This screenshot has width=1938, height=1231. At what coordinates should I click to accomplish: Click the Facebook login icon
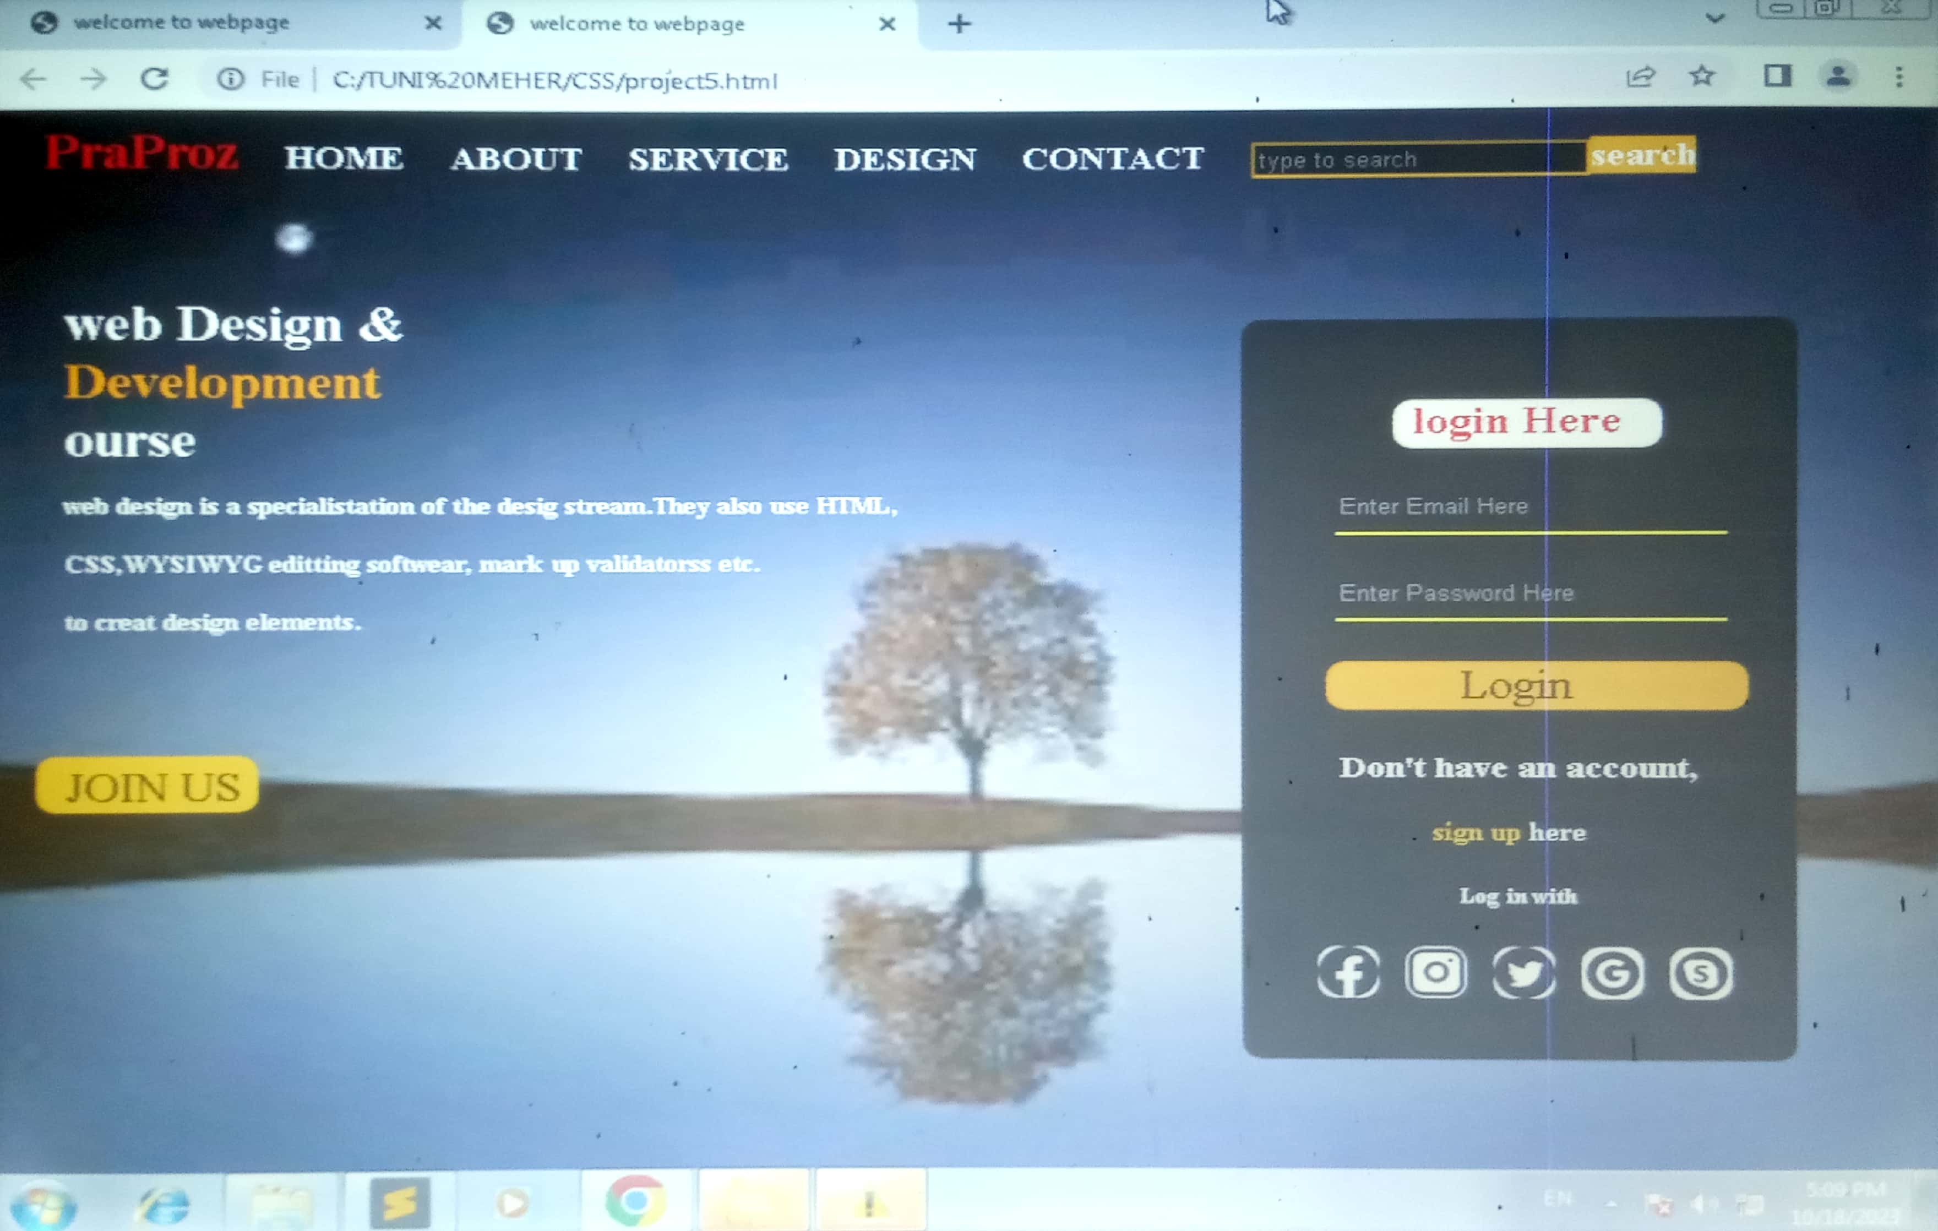tap(1348, 973)
